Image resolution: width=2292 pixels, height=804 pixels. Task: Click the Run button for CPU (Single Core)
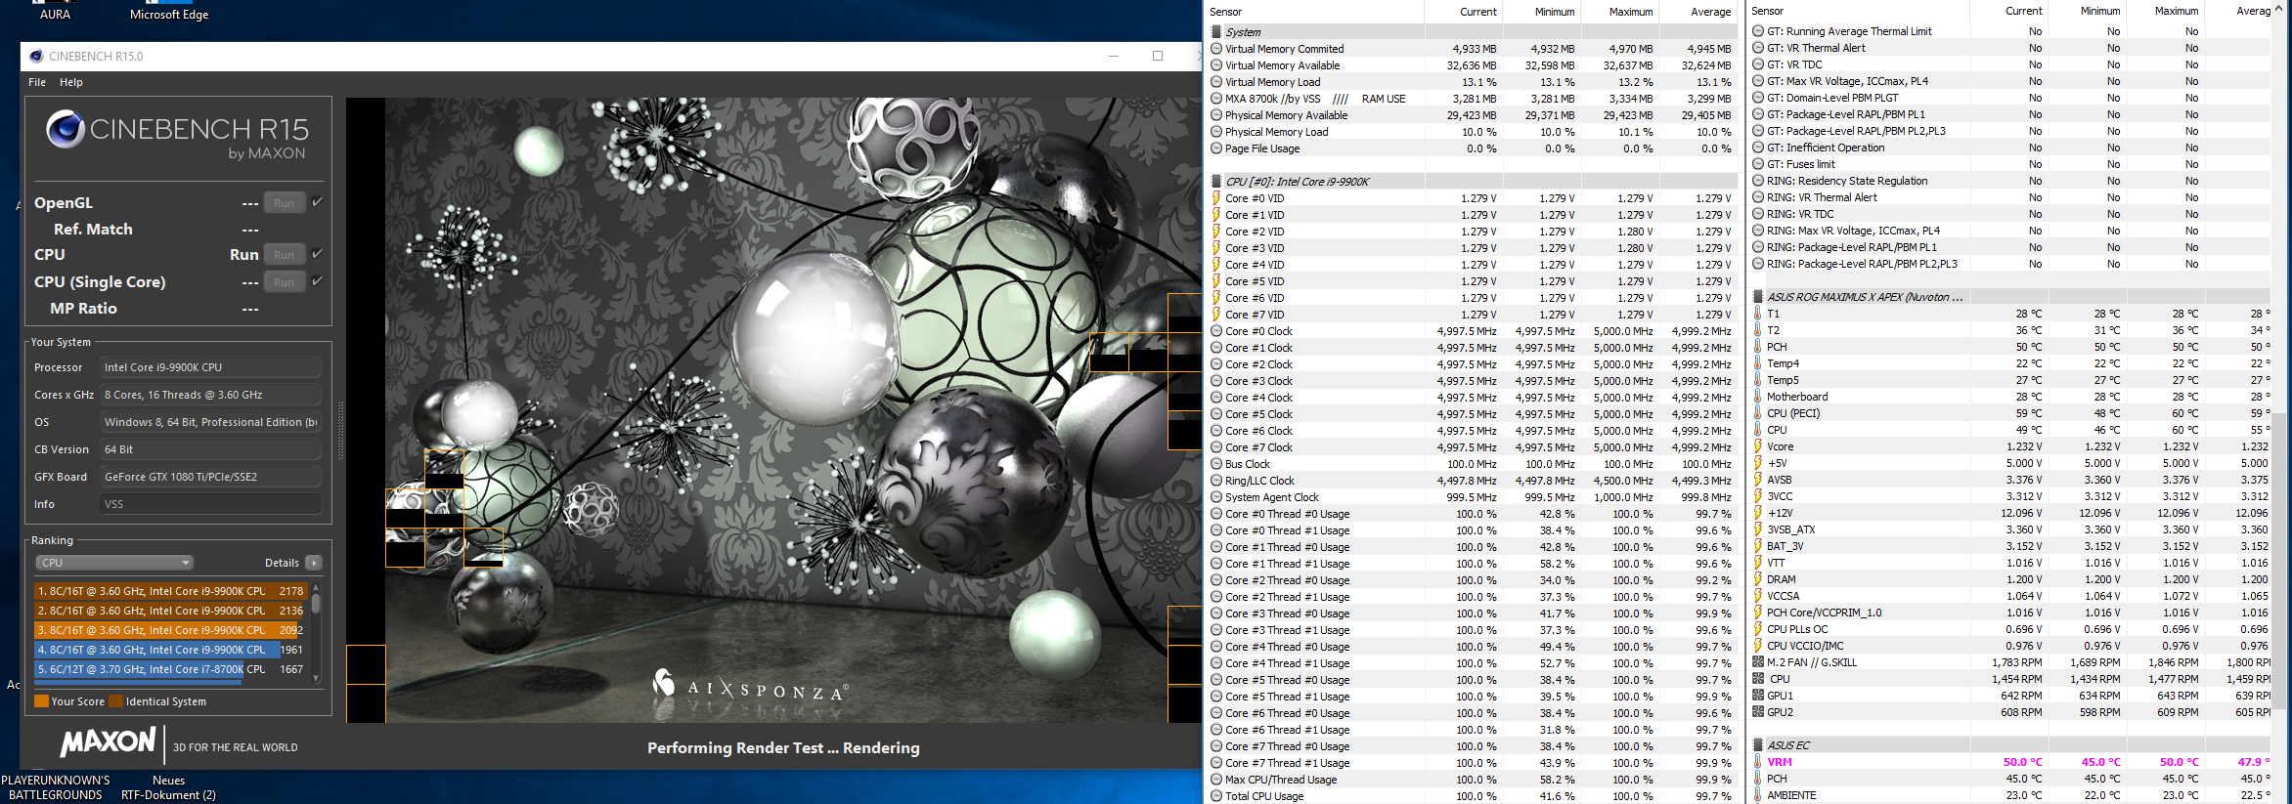pos(285,282)
